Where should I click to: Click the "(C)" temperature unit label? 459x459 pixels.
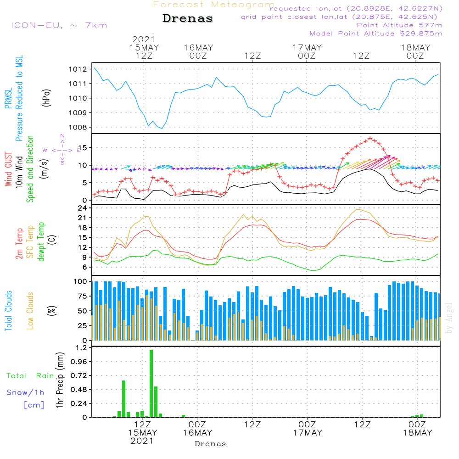(x=52, y=240)
